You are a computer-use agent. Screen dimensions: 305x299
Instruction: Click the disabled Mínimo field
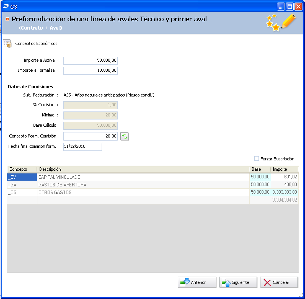[x=90, y=115]
